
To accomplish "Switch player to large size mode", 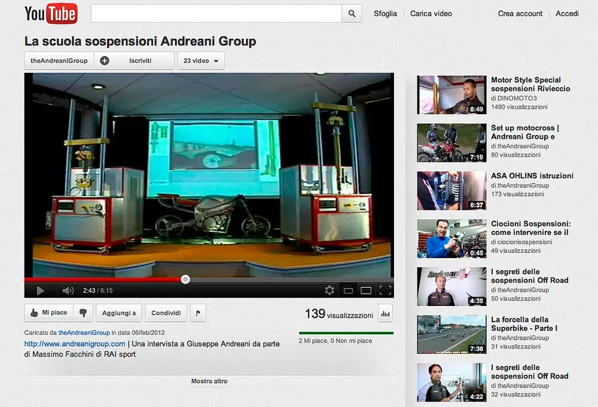I will pos(366,291).
